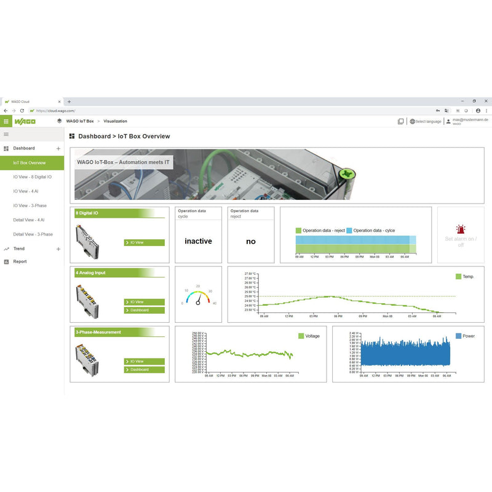Open a new browser tab with the plus

coord(69,101)
